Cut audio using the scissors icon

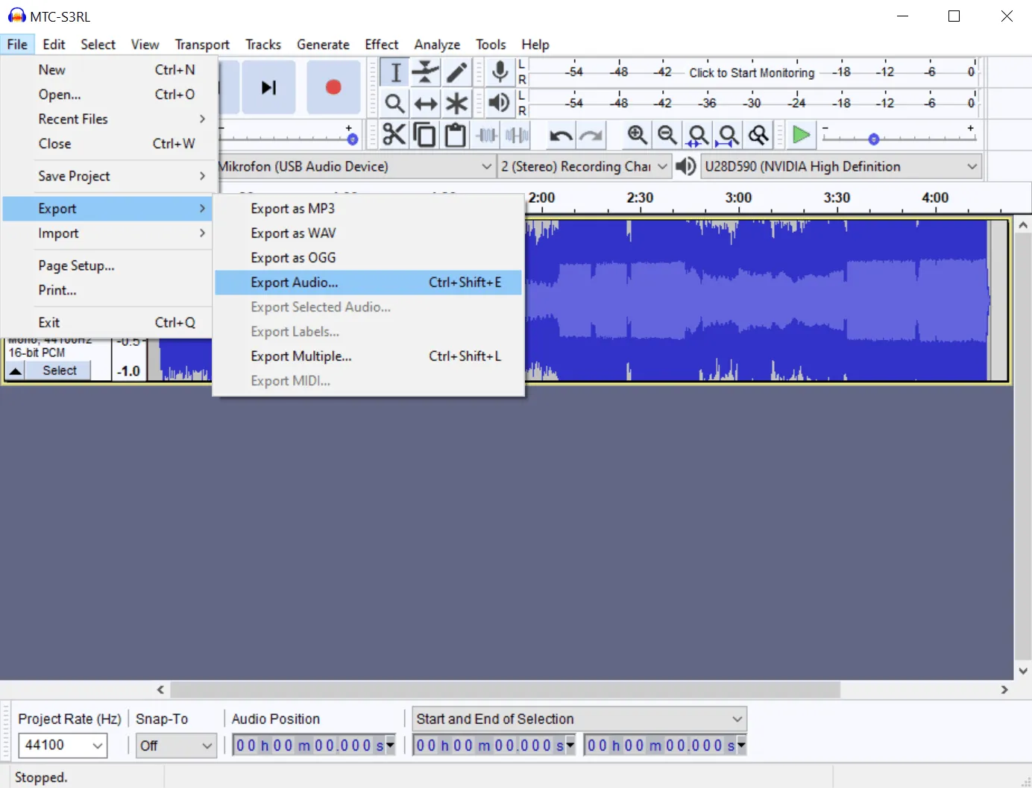point(394,135)
